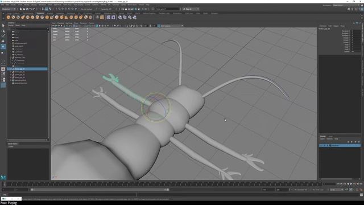The width and height of the screenshot is (364, 205).
Task: Toggle Snap to Curves in status line
Action: point(63,9)
